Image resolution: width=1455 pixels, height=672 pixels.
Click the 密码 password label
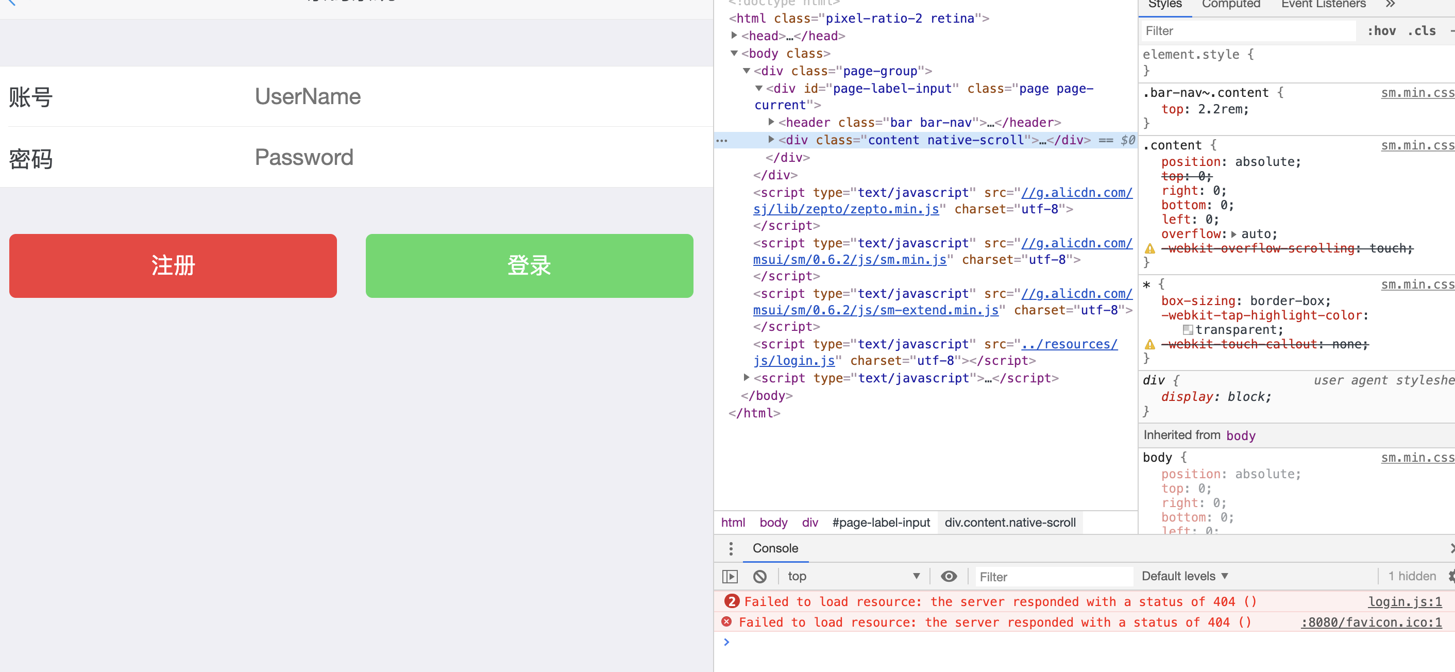pos(31,159)
